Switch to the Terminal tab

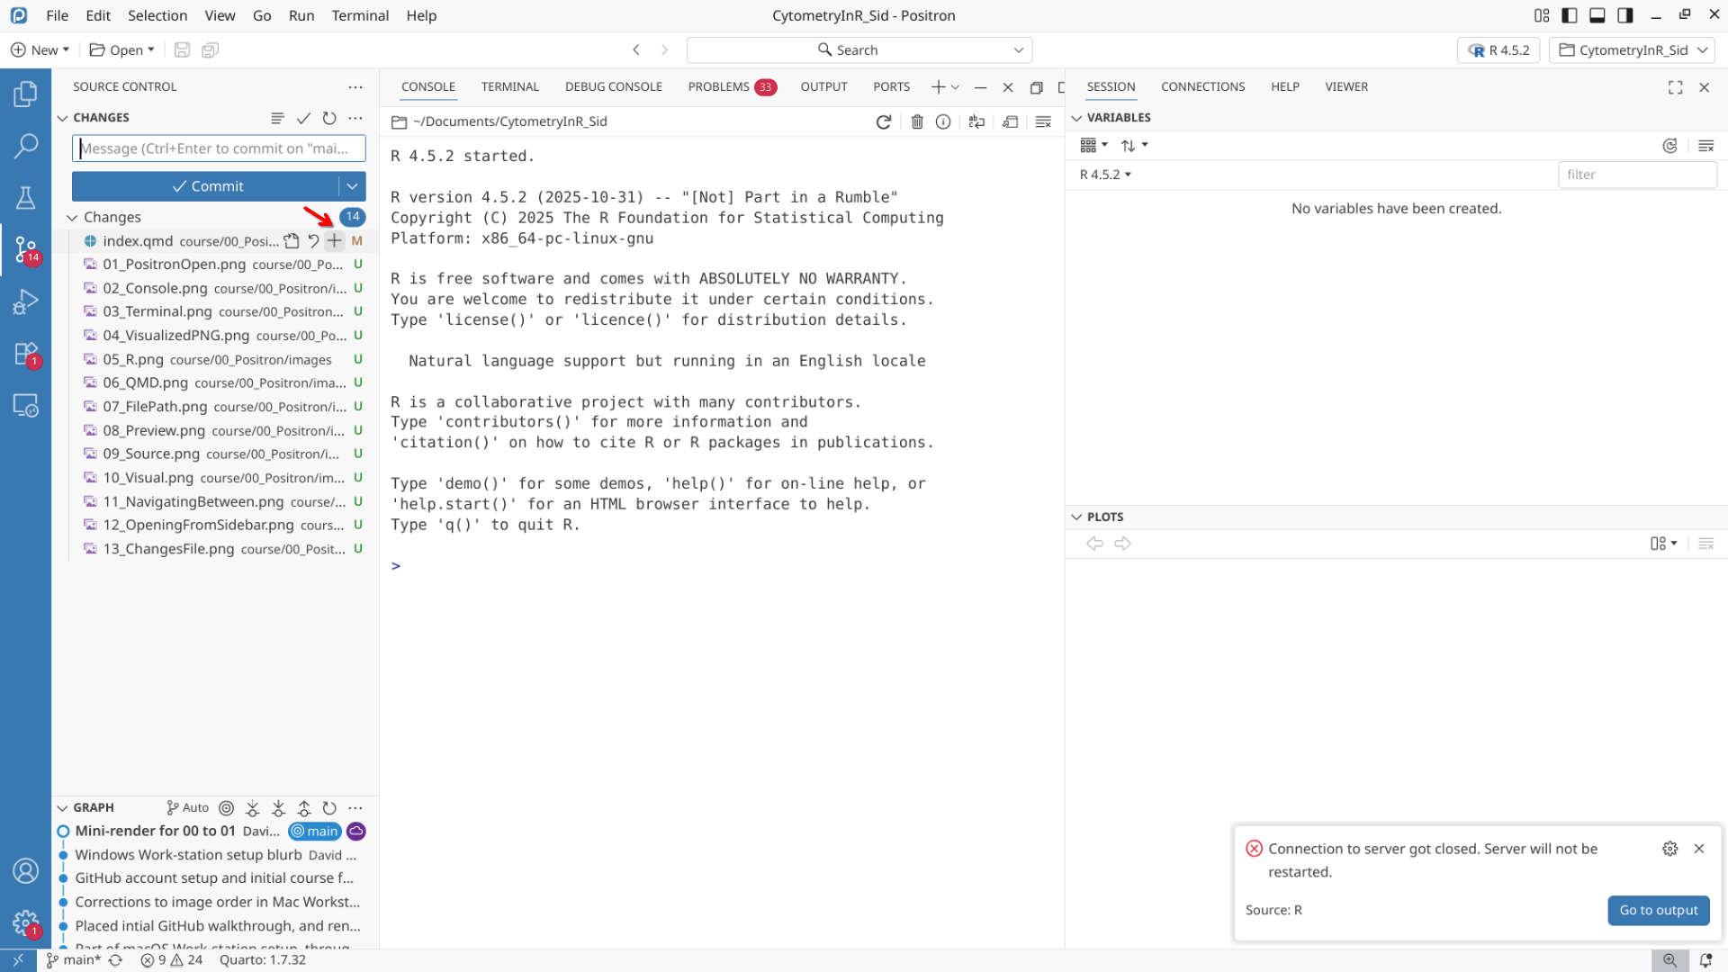(509, 86)
